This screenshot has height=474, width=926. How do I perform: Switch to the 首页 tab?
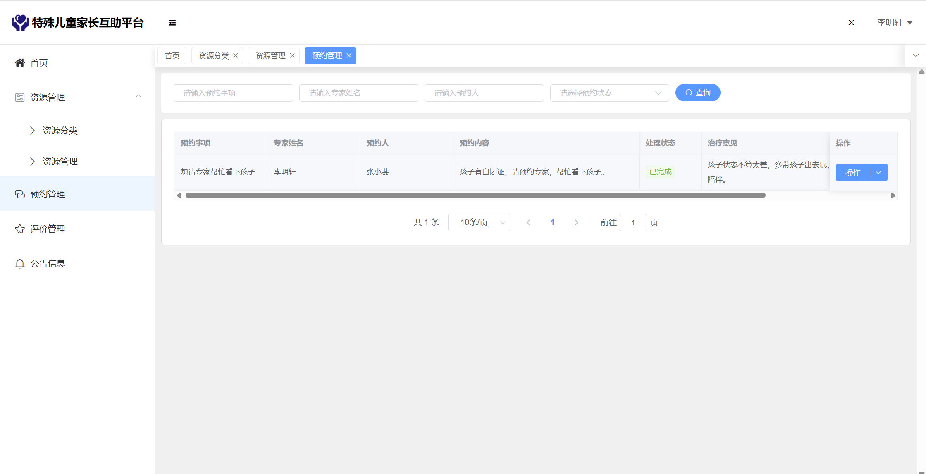click(x=172, y=55)
